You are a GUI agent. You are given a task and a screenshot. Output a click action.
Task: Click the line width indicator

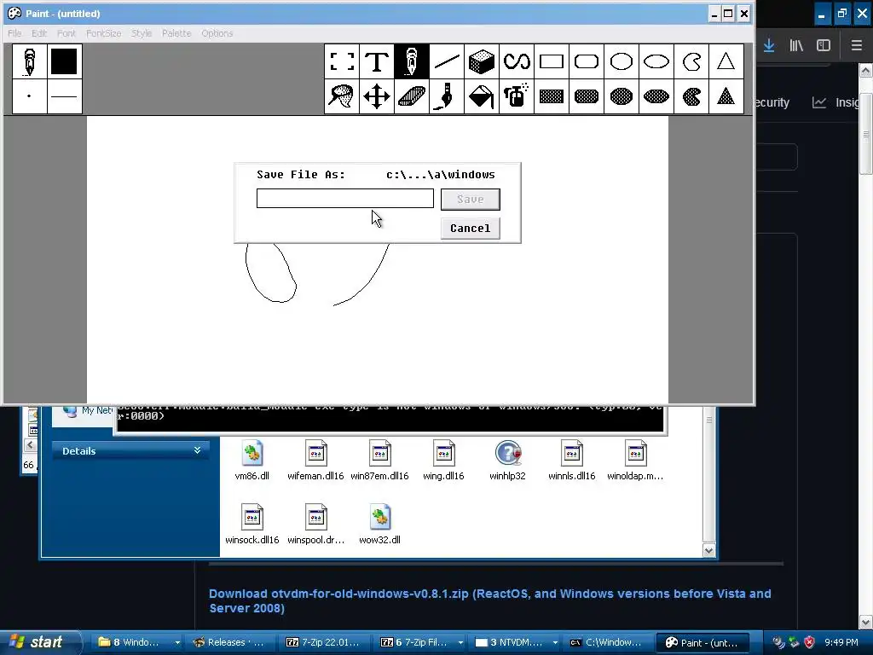pos(65,96)
